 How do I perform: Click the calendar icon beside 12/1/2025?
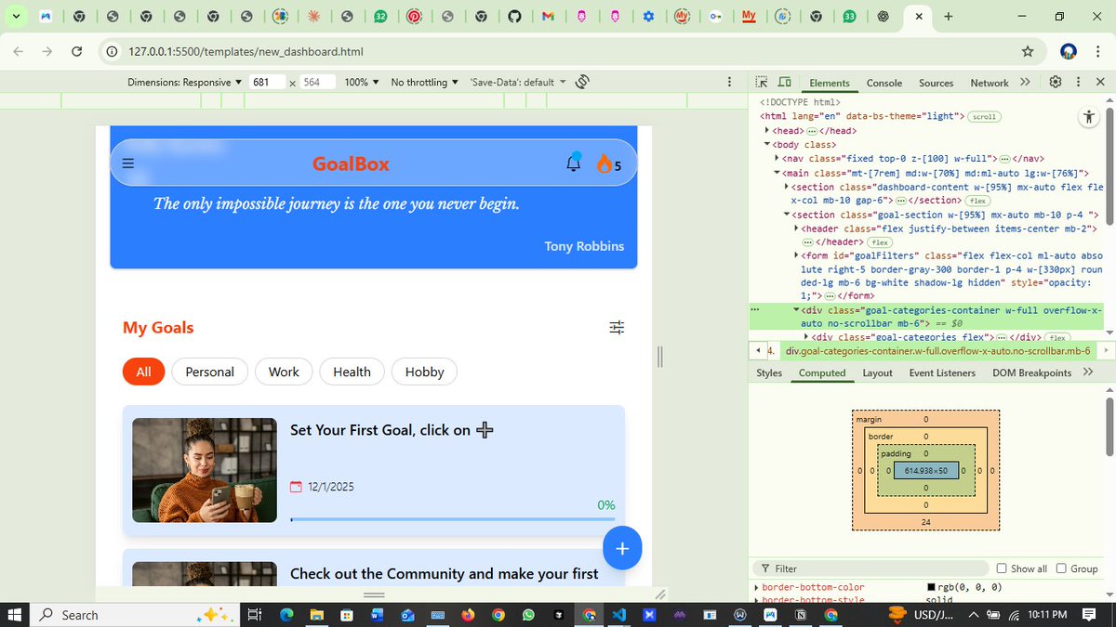[297, 487]
